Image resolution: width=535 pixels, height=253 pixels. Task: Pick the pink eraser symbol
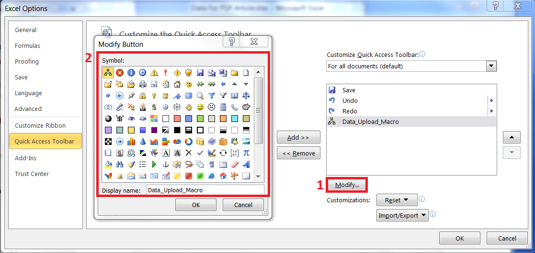click(x=235, y=165)
